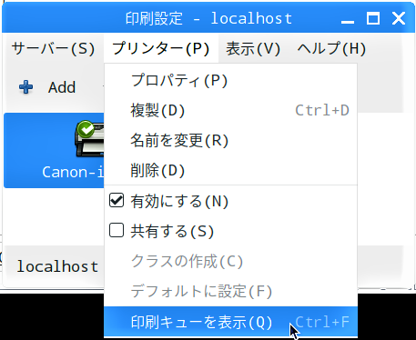
Task: Maximize the 印刷設定 window
Action: coord(373,18)
